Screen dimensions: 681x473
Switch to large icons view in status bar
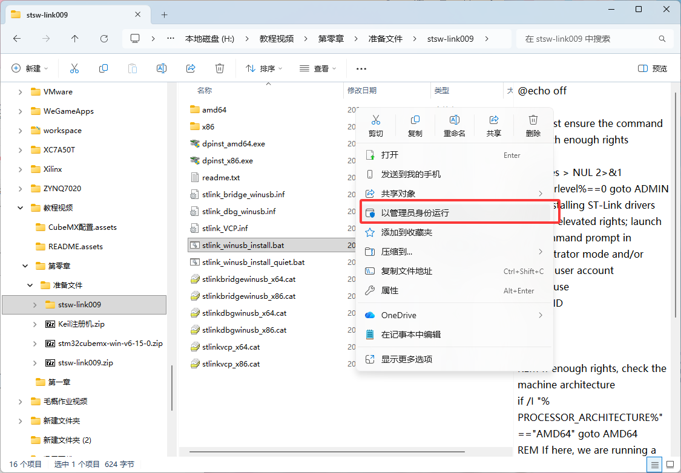(x=670, y=465)
